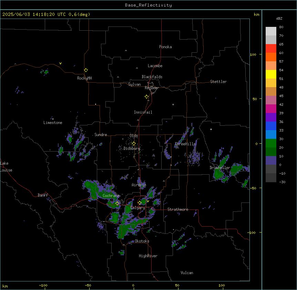The image size is (297, 290).
Task: Select the Blackfalds label
Action: (152, 77)
